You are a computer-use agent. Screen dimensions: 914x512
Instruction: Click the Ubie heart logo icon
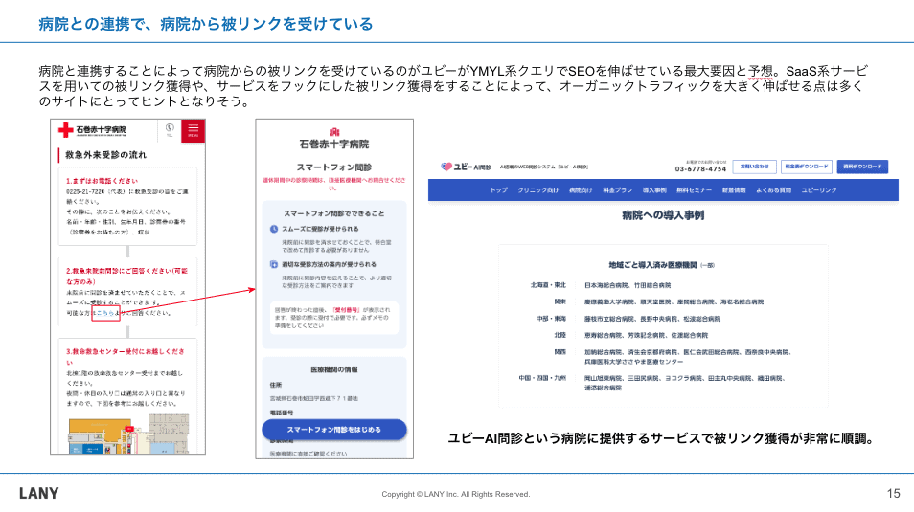pyautogui.click(x=446, y=167)
